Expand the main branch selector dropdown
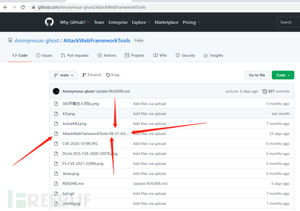The width and height of the screenshot is (300, 211). coord(63,75)
